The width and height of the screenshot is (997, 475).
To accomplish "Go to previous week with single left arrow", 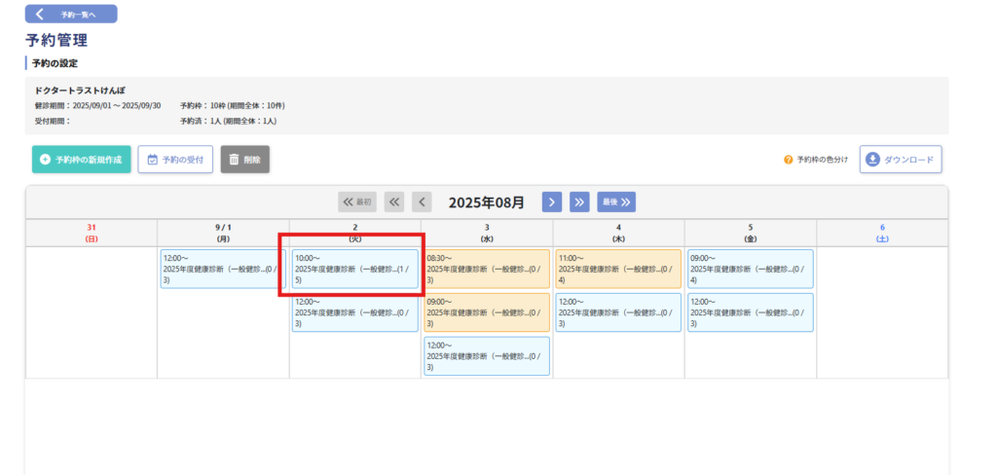I will click(422, 201).
